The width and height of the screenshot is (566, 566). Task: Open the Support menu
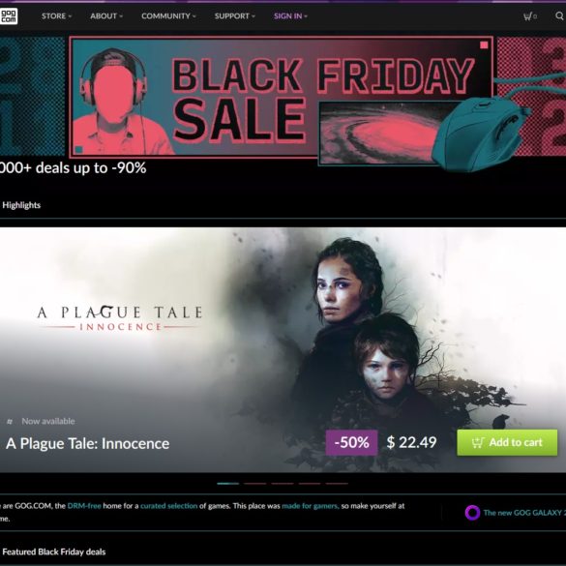pyautogui.click(x=235, y=15)
